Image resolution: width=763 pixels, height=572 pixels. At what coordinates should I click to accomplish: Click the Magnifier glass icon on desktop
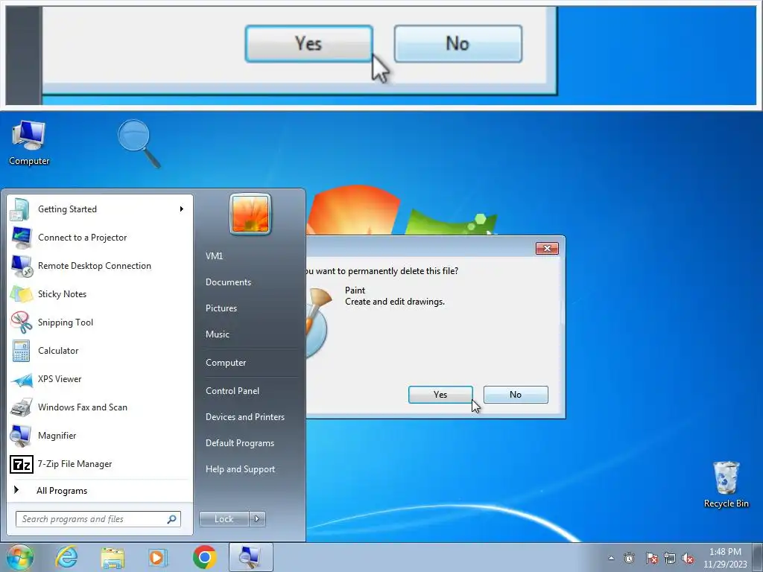click(x=139, y=144)
